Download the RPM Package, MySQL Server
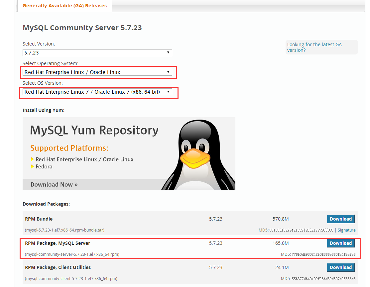The image size is (370, 287). (x=340, y=243)
